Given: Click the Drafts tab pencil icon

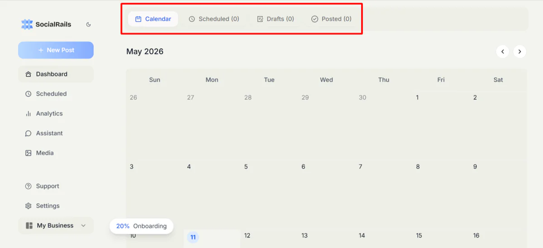Looking at the screenshot, I should tap(260, 19).
